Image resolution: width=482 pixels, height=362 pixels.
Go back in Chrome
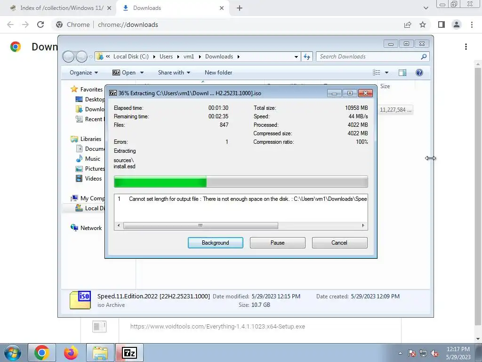(10, 25)
